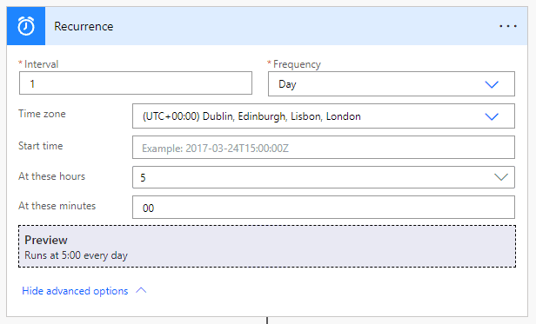Click the Interval label
The width and height of the screenshot is (536, 324).
pyautogui.click(x=42, y=64)
